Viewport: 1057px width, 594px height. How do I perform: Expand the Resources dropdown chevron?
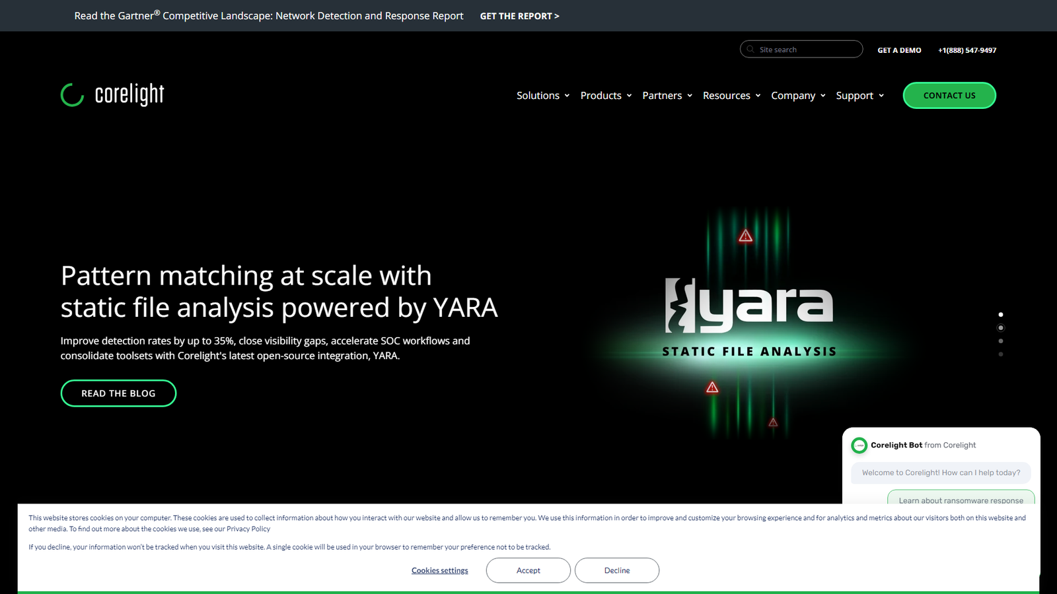pyautogui.click(x=758, y=96)
